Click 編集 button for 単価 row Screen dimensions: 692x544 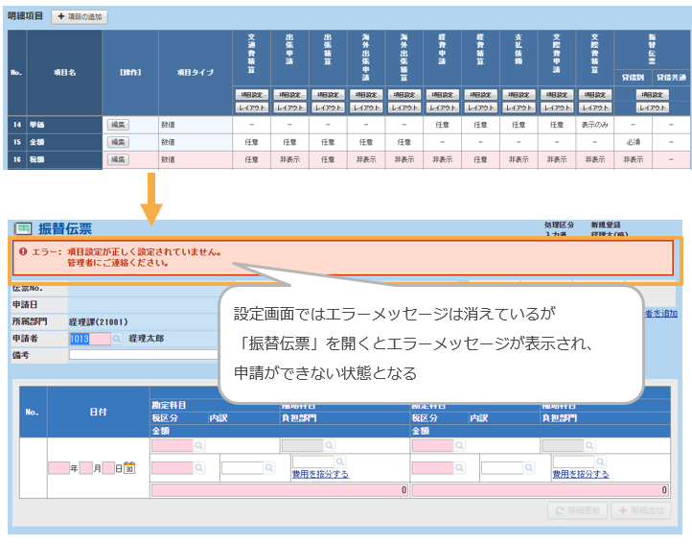point(117,125)
